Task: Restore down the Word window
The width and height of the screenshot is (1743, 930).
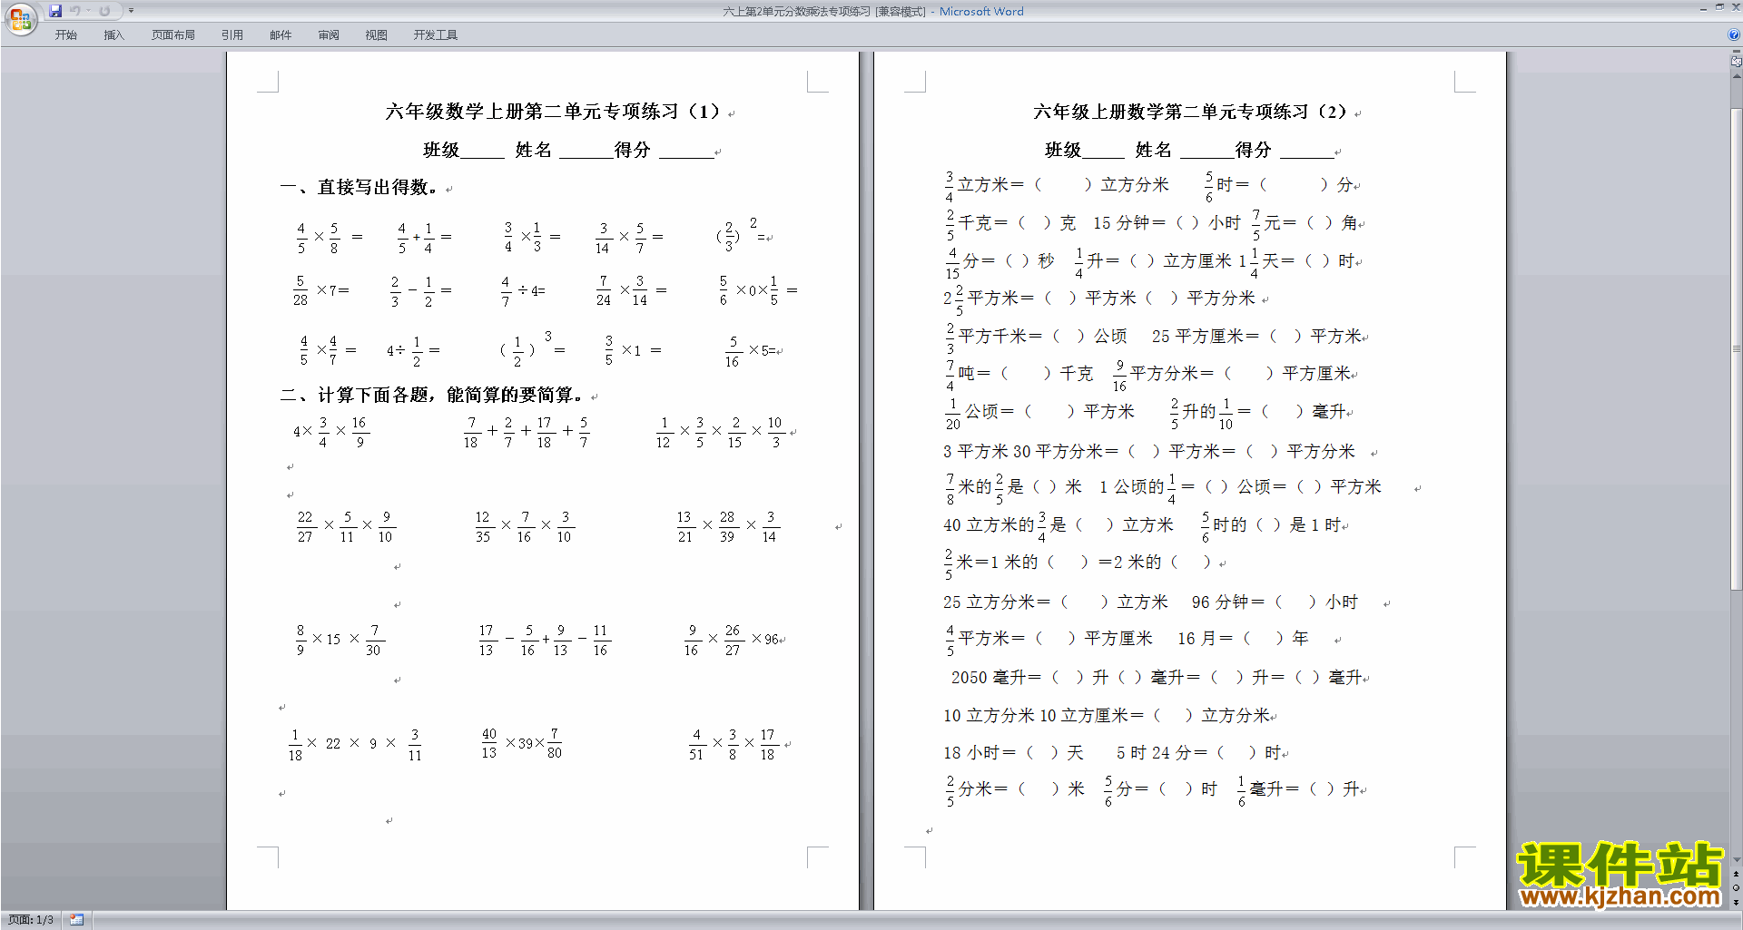Action: coord(1719,8)
